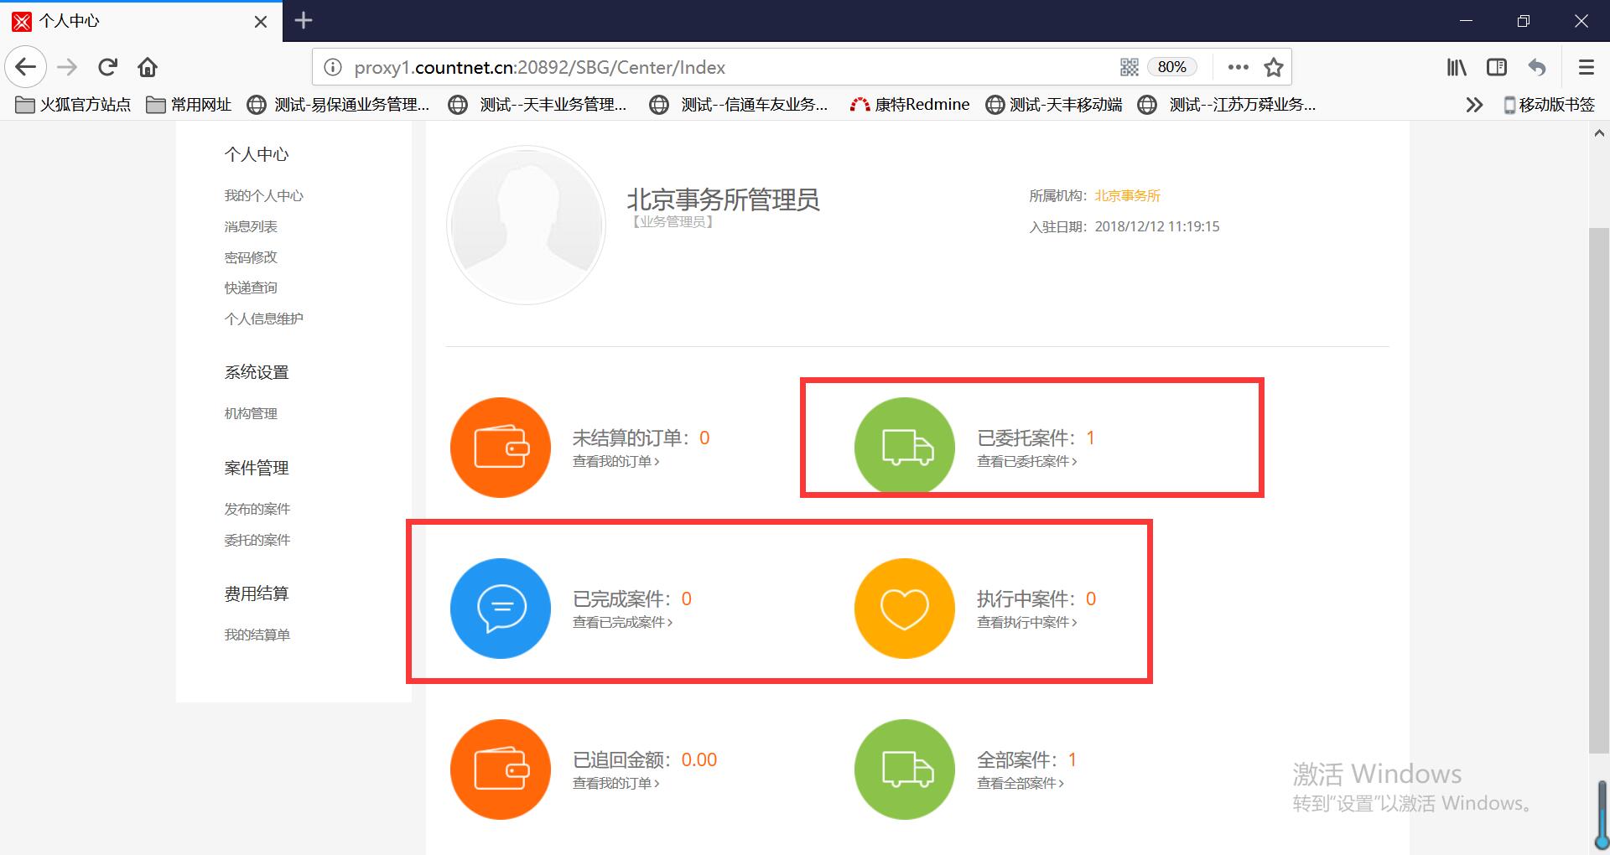
Task: Open 测试-易保通业务管理 bookmark
Action: [x=339, y=105]
